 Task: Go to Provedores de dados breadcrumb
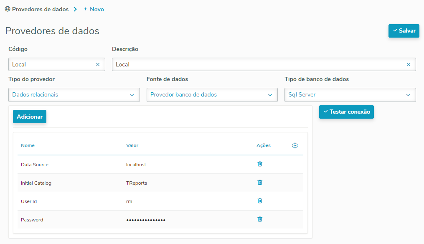40,9
